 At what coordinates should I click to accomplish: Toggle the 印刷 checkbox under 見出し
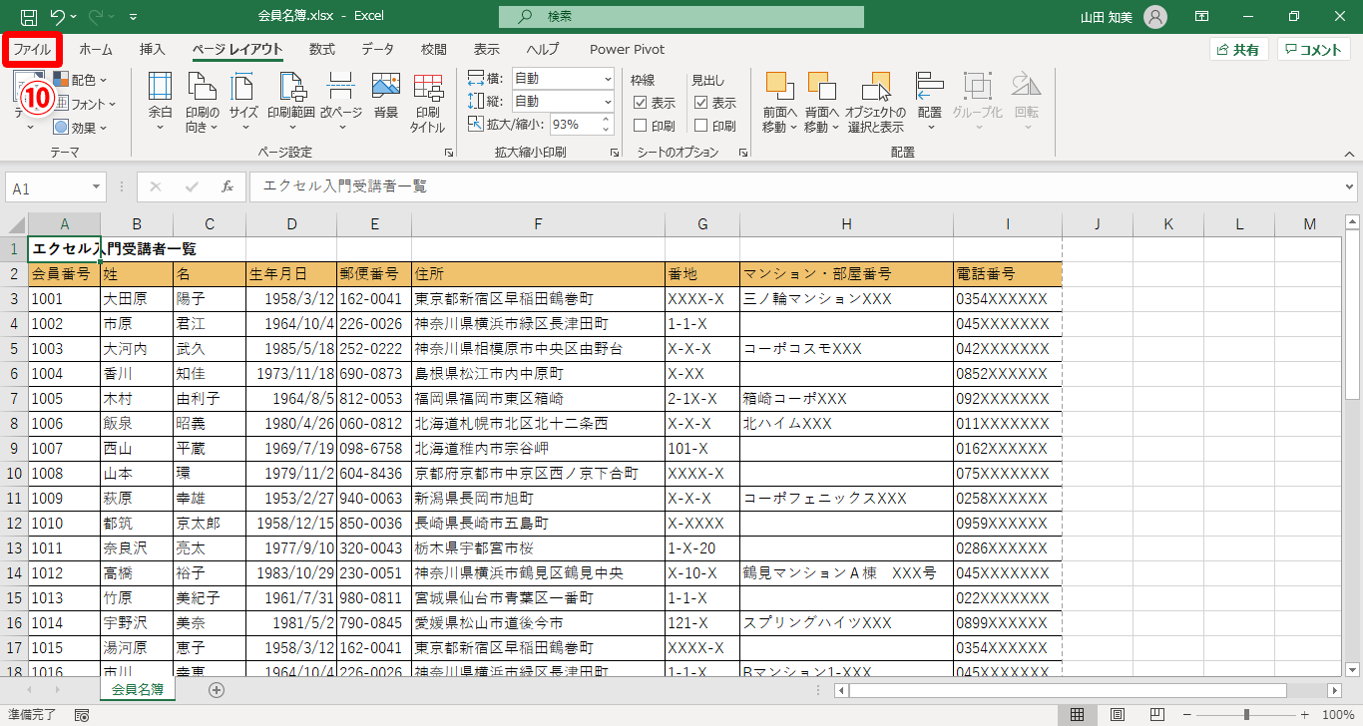tap(700, 126)
